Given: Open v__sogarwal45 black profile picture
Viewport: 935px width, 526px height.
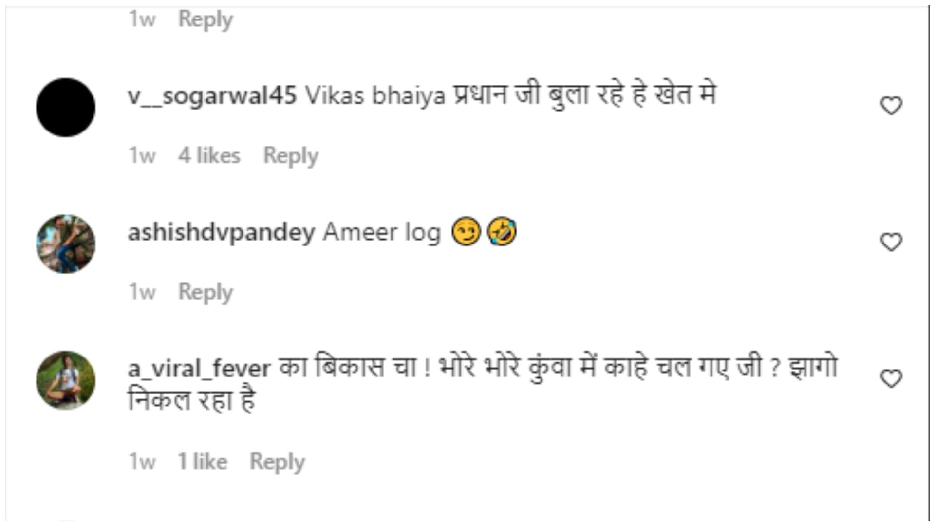Looking at the screenshot, I should coord(66,107).
